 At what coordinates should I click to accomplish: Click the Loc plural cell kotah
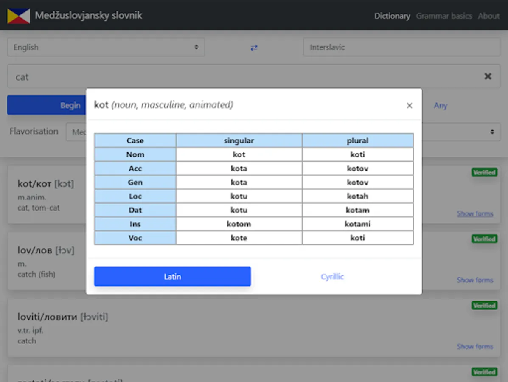coord(358,197)
